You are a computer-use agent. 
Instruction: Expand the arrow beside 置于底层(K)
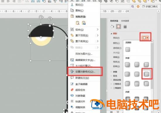tap(97, 41)
